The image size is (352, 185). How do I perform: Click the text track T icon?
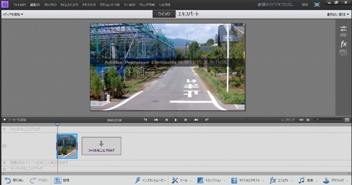click(4, 130)
